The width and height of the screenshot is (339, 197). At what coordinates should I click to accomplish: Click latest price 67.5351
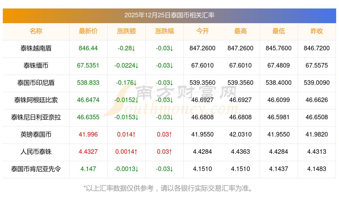88,66
